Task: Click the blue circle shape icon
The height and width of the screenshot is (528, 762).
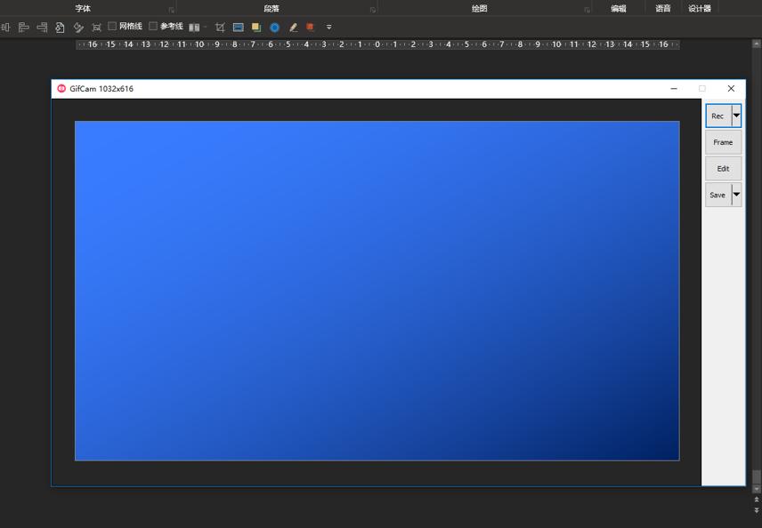Action: (274, 28)
